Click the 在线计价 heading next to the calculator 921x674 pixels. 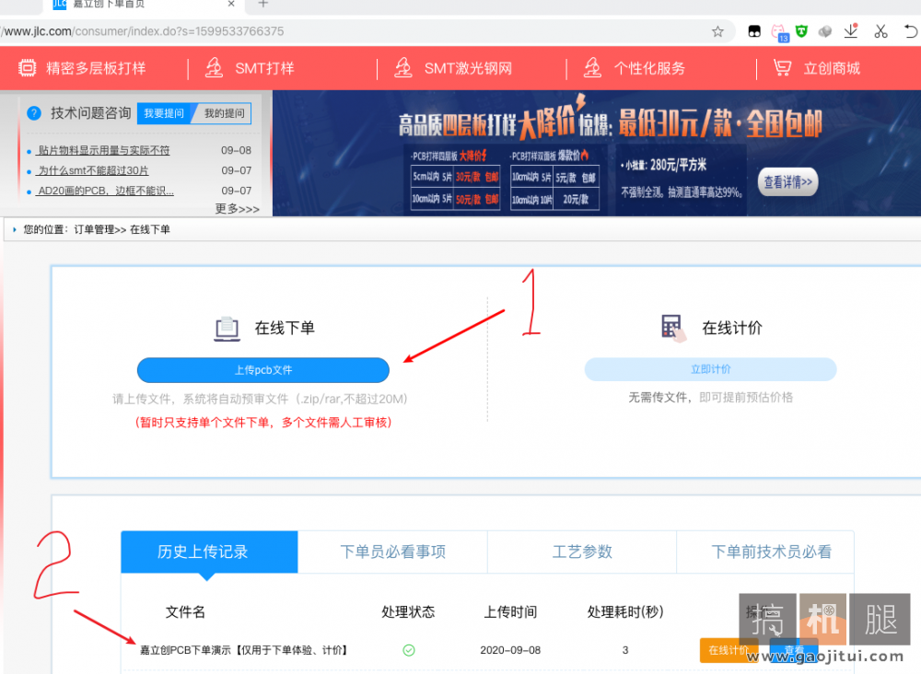(732, 328)
